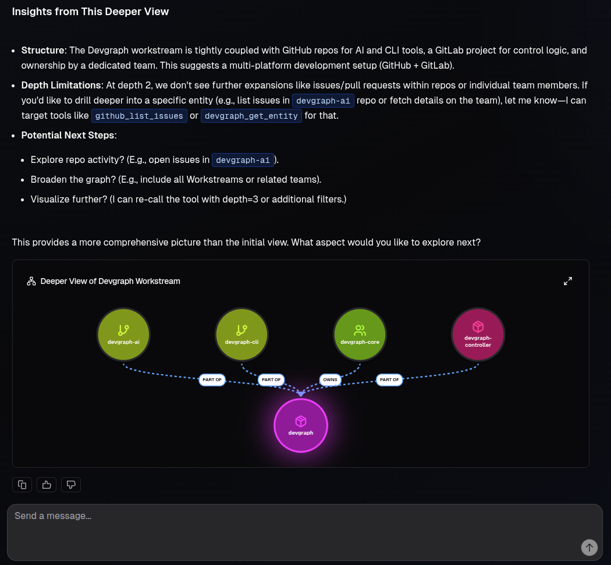Click the PART OF label near devgraph-ai
The image size is (611, 565).
[212, 379]
